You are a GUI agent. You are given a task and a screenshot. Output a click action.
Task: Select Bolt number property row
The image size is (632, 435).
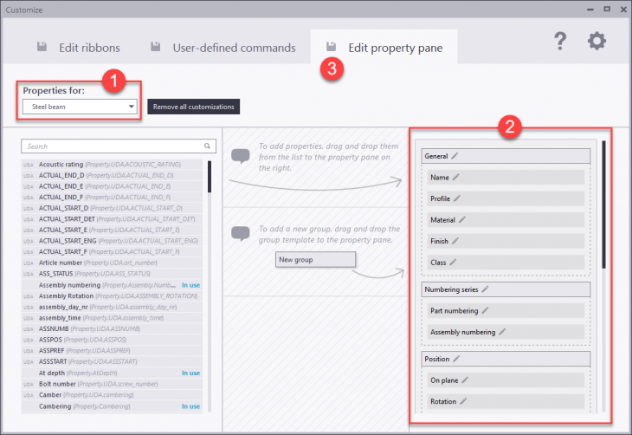112,384
